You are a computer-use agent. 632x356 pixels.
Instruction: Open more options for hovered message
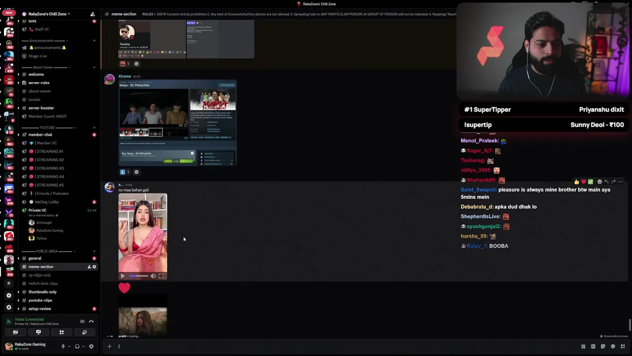(621, 181)
